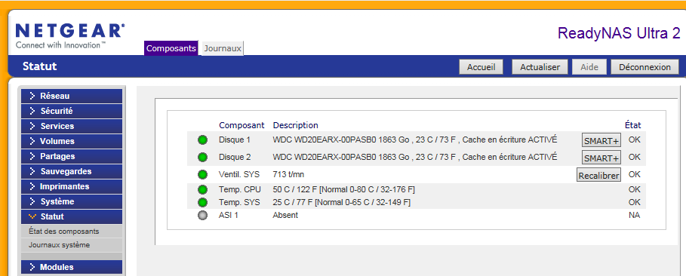
Task: Click the orange arrow beside Statut menu
Action: [x=32, y=216]
